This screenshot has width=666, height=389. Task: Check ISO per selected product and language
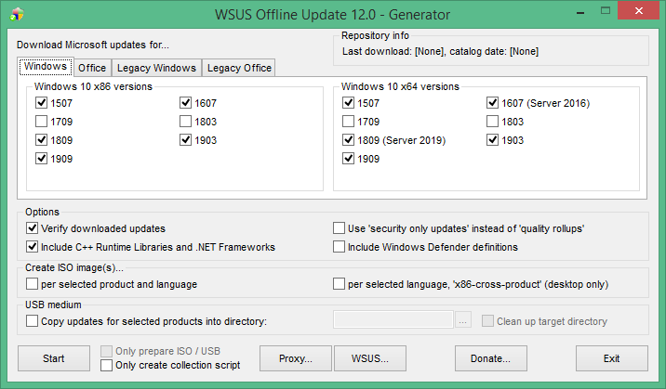[x=32, y=284]
